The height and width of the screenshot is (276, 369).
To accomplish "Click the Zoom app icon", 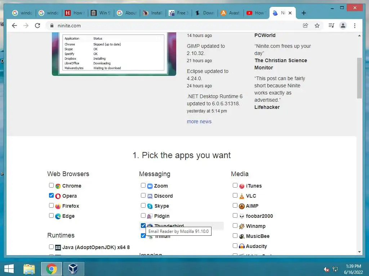I will (x=150, y=186).
